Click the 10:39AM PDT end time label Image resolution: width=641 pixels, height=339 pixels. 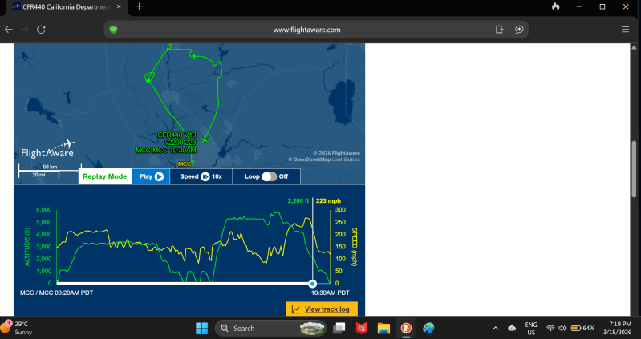click(330, 293)
